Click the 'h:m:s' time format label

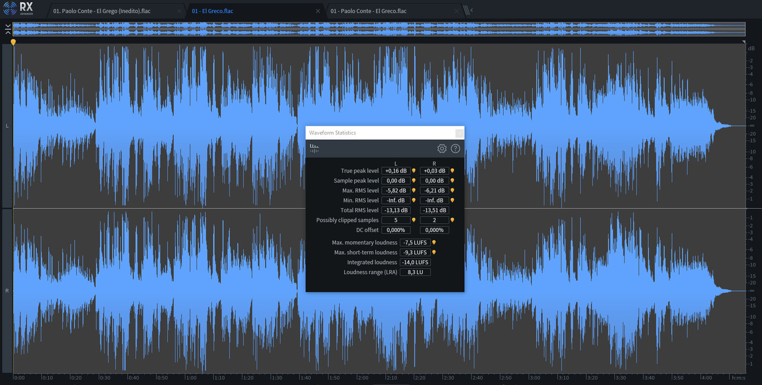coord(738,378)
